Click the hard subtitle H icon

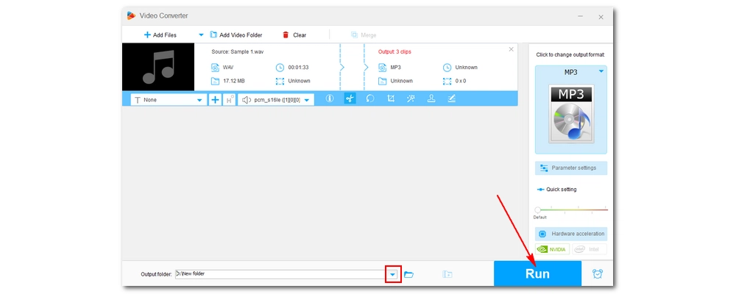[x=229, y=99]
